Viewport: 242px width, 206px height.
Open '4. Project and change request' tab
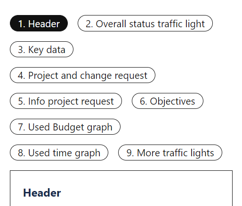82,75
